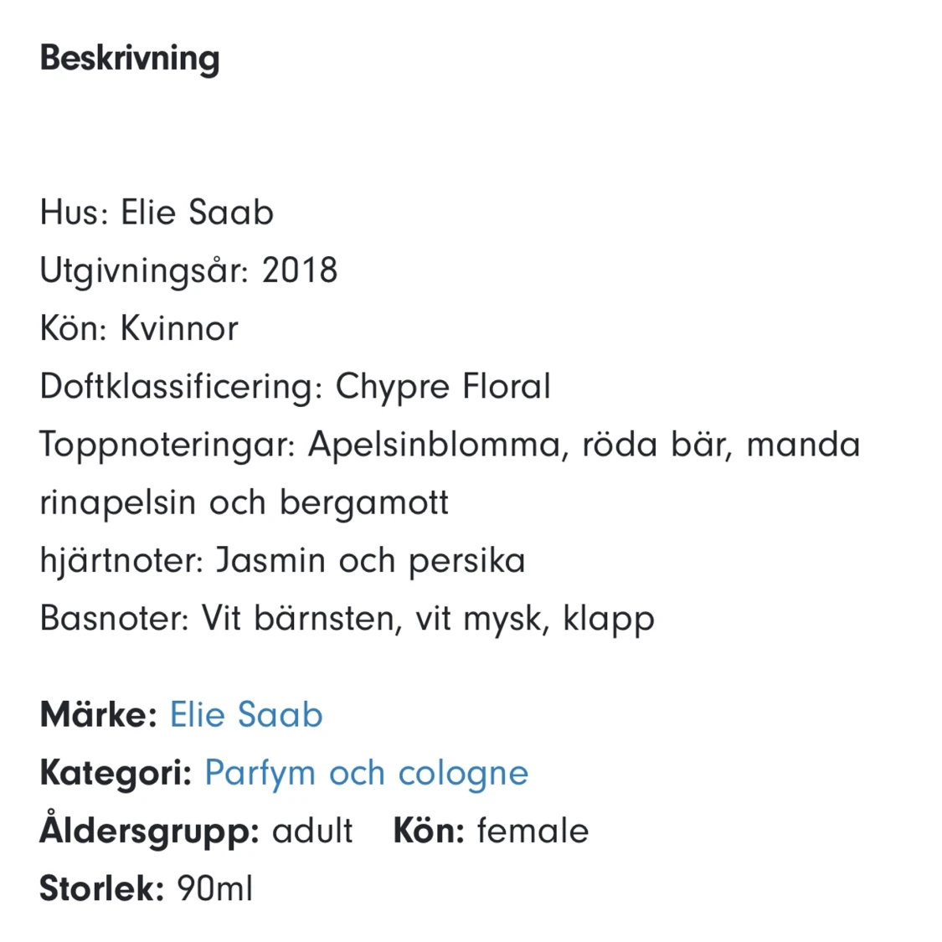942x942 pixels.
Task: Click the Kön value female
Action: 533,831
